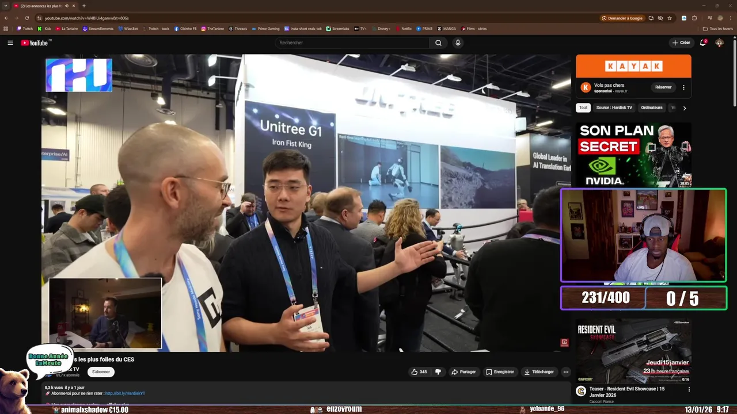
Task: Click the Demander à Google button
Action: pos(622,18)
